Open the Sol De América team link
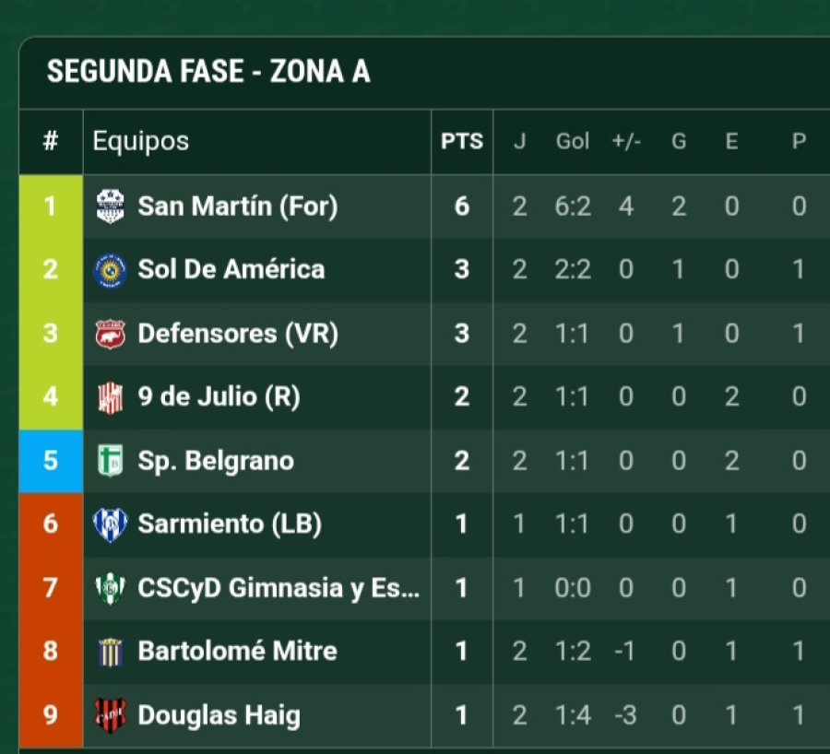 coord(231,269)
